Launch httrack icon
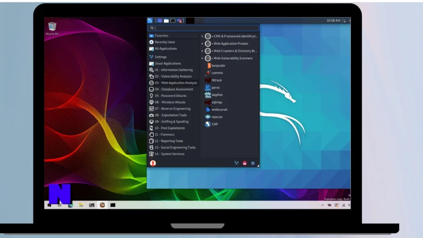The width and height of the screenshot is (423, 238). pyautogui.click(x=208, y=80)
